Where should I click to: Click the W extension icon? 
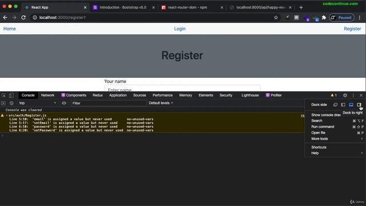tap(296, 18)
